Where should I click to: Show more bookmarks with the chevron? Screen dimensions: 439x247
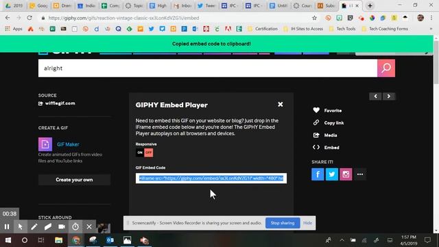[x=431, y=29]
